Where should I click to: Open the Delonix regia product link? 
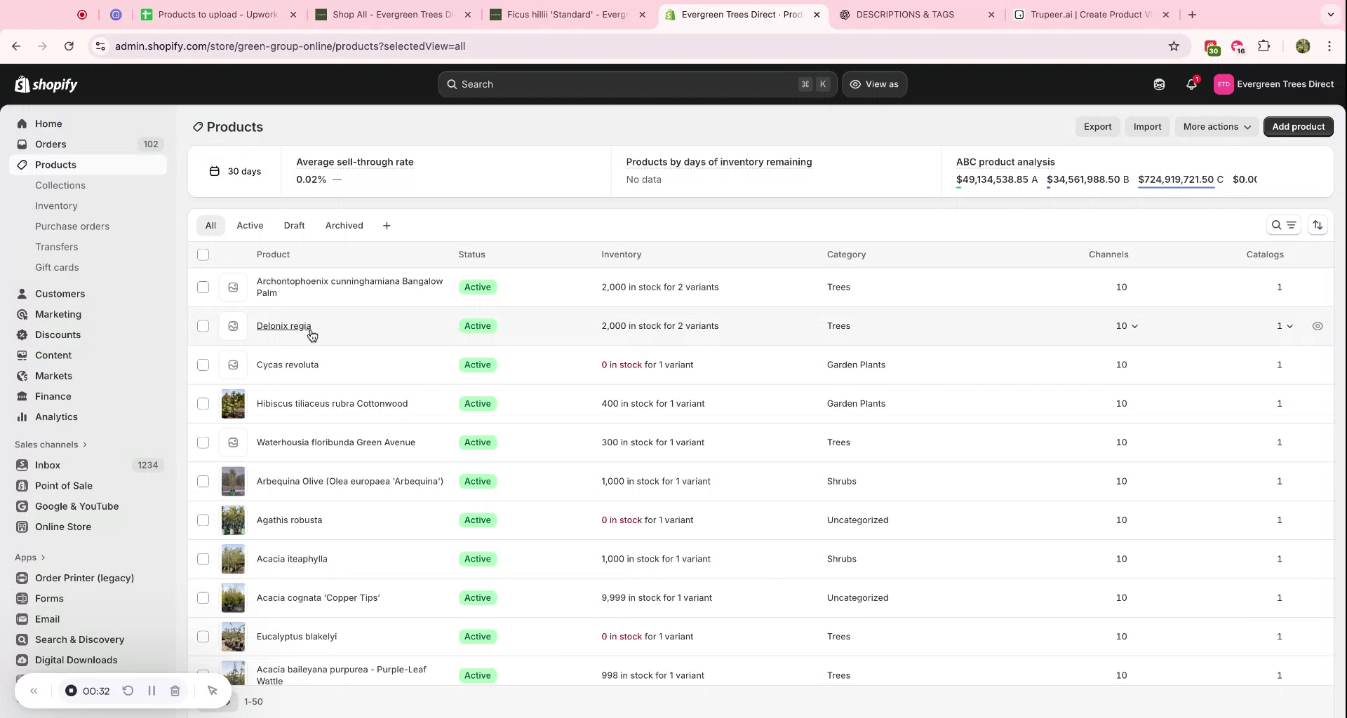(283, 326)
